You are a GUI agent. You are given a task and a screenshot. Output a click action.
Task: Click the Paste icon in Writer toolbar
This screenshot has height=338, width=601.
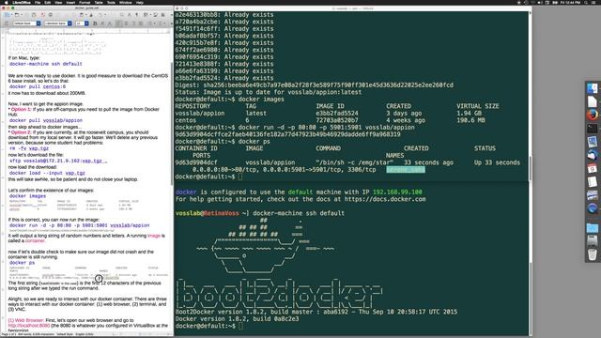tap(82, 15)
